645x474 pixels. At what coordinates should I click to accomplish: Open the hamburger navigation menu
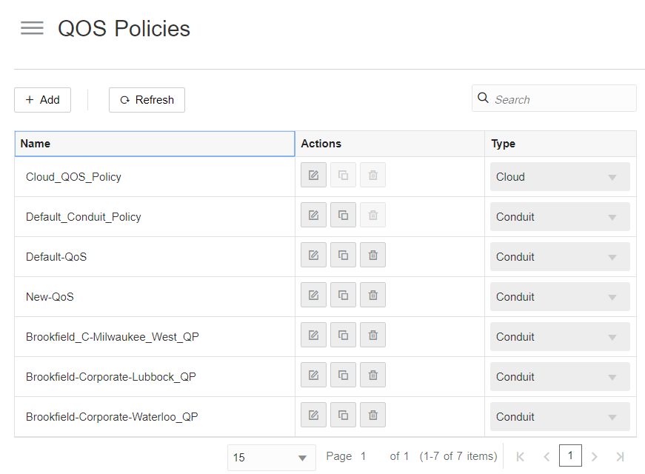32,28
